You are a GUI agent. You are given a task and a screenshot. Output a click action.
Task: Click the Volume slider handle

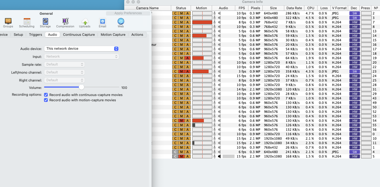(81, 87)
